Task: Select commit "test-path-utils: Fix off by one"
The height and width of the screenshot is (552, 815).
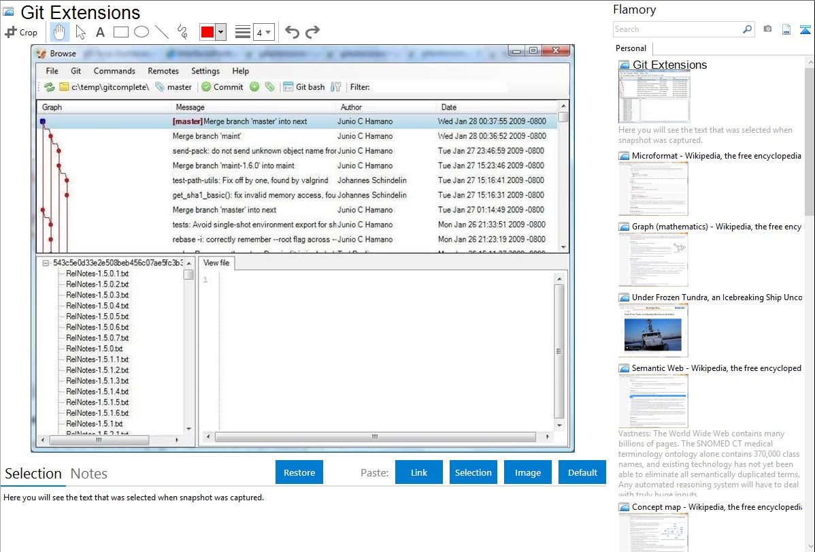Action: click(297, 180)
